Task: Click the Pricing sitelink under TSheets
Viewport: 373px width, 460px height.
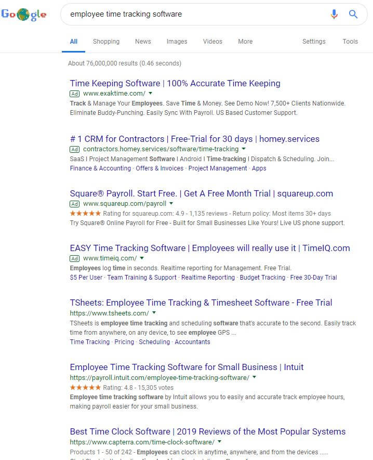Action: tap(124, 342)
